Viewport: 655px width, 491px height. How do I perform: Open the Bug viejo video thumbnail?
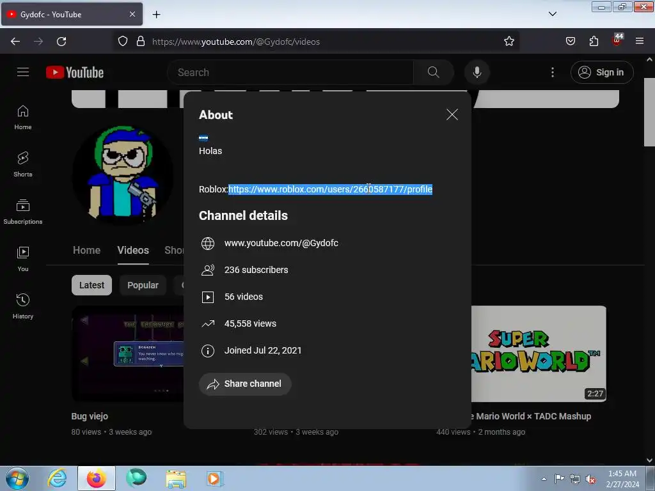click(127, 354)
